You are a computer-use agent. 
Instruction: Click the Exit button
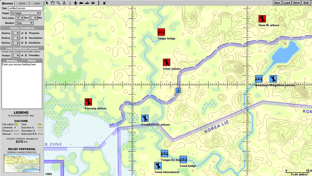[x=306, y=3]
